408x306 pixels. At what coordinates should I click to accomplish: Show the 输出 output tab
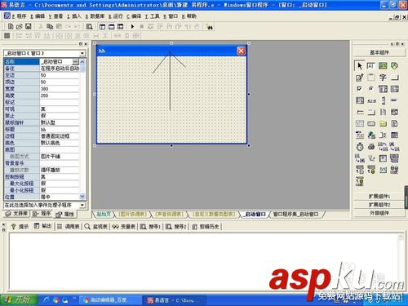(x=43, y=226)
